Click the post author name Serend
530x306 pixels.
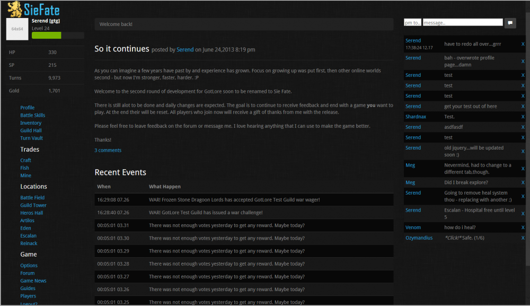click(x=185, y=50)
